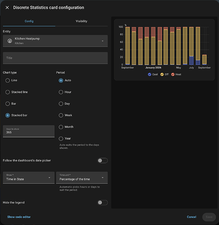
Task: Open the Kitchen Heatpump entity dropdown
Action: coord(55,41)
